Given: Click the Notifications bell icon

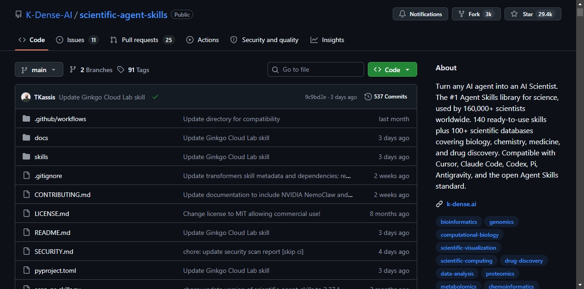Looking at the screenshot, I should tap(402, 14).
